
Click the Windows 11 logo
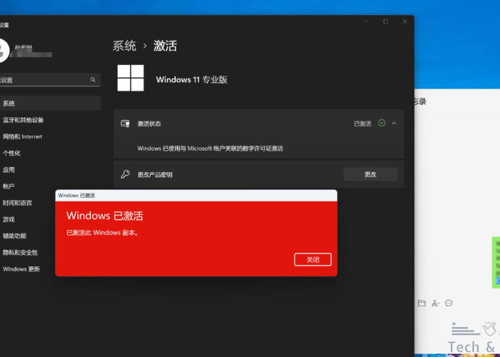point(131,78)
